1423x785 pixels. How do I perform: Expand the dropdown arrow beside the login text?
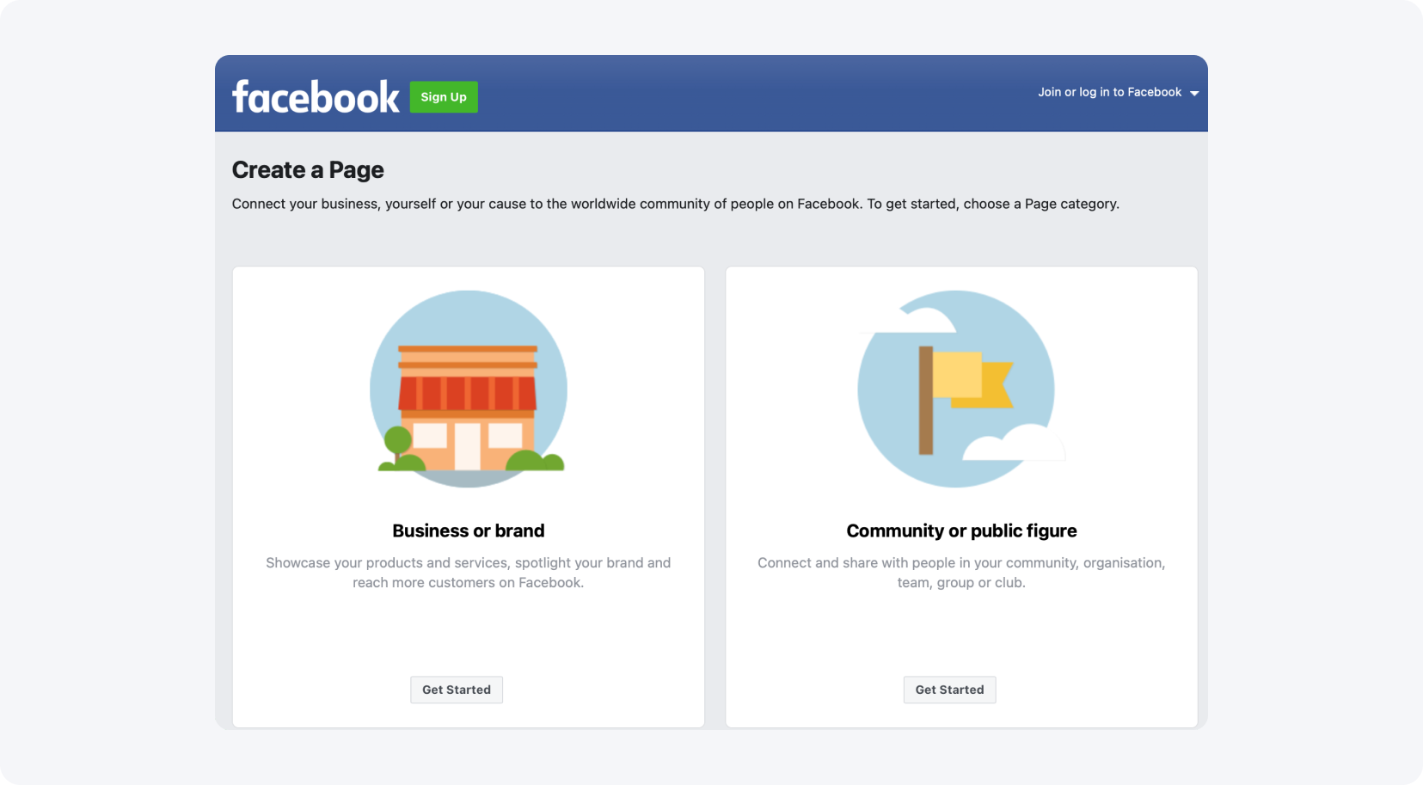click(x=1194, y=93)
